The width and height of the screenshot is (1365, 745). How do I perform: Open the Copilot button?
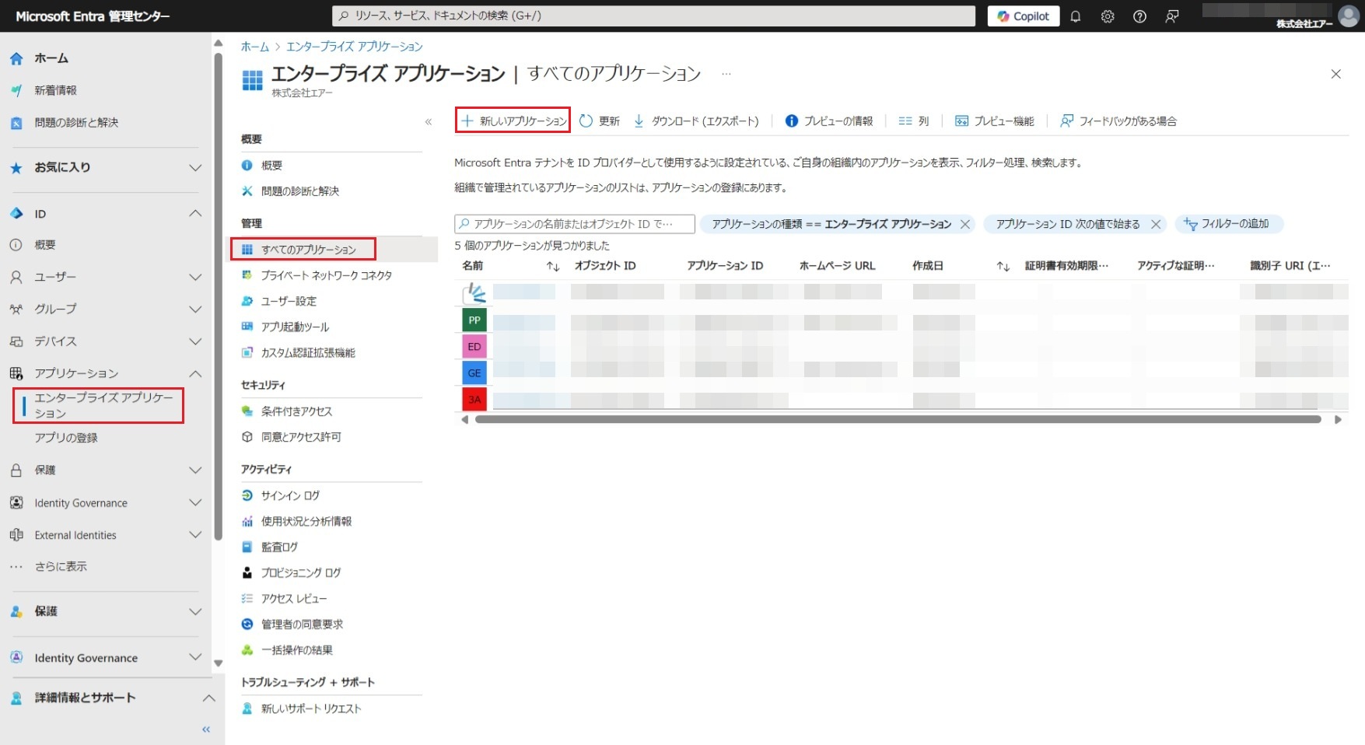pos(1024,16)
